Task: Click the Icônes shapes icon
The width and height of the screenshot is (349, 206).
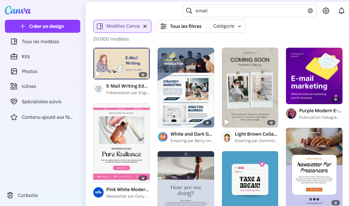Action: coord(14,86)
